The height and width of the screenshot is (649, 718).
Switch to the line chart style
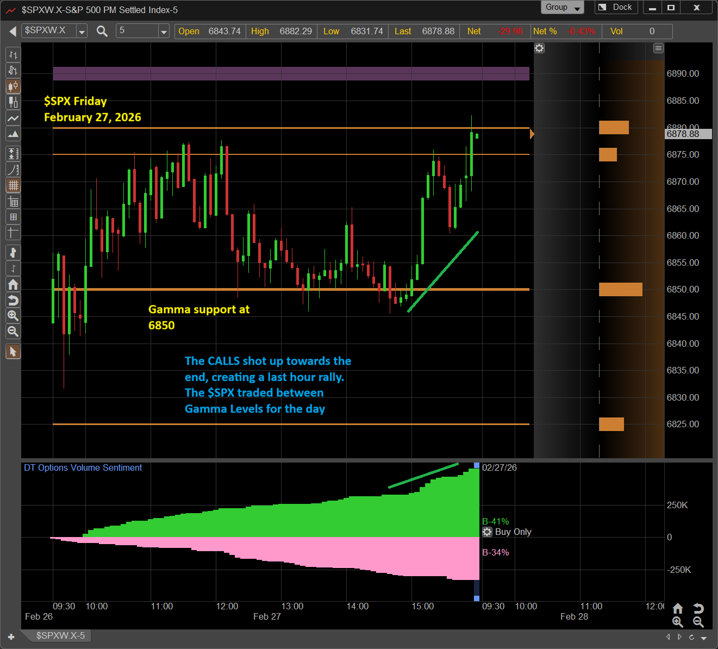13,118
